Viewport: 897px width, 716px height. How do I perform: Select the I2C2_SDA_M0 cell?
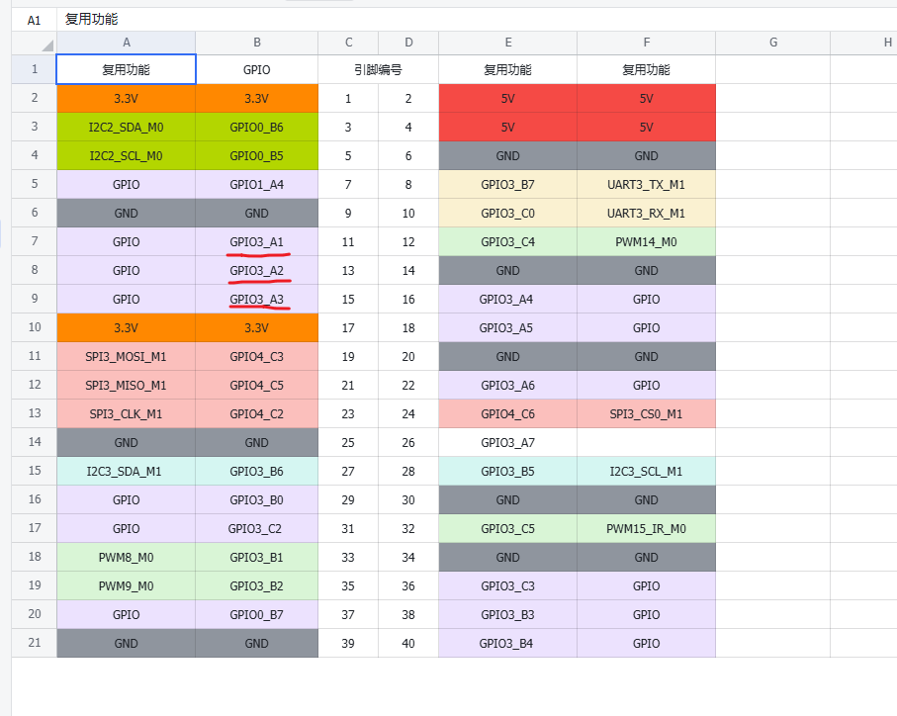tap(126, 128)
